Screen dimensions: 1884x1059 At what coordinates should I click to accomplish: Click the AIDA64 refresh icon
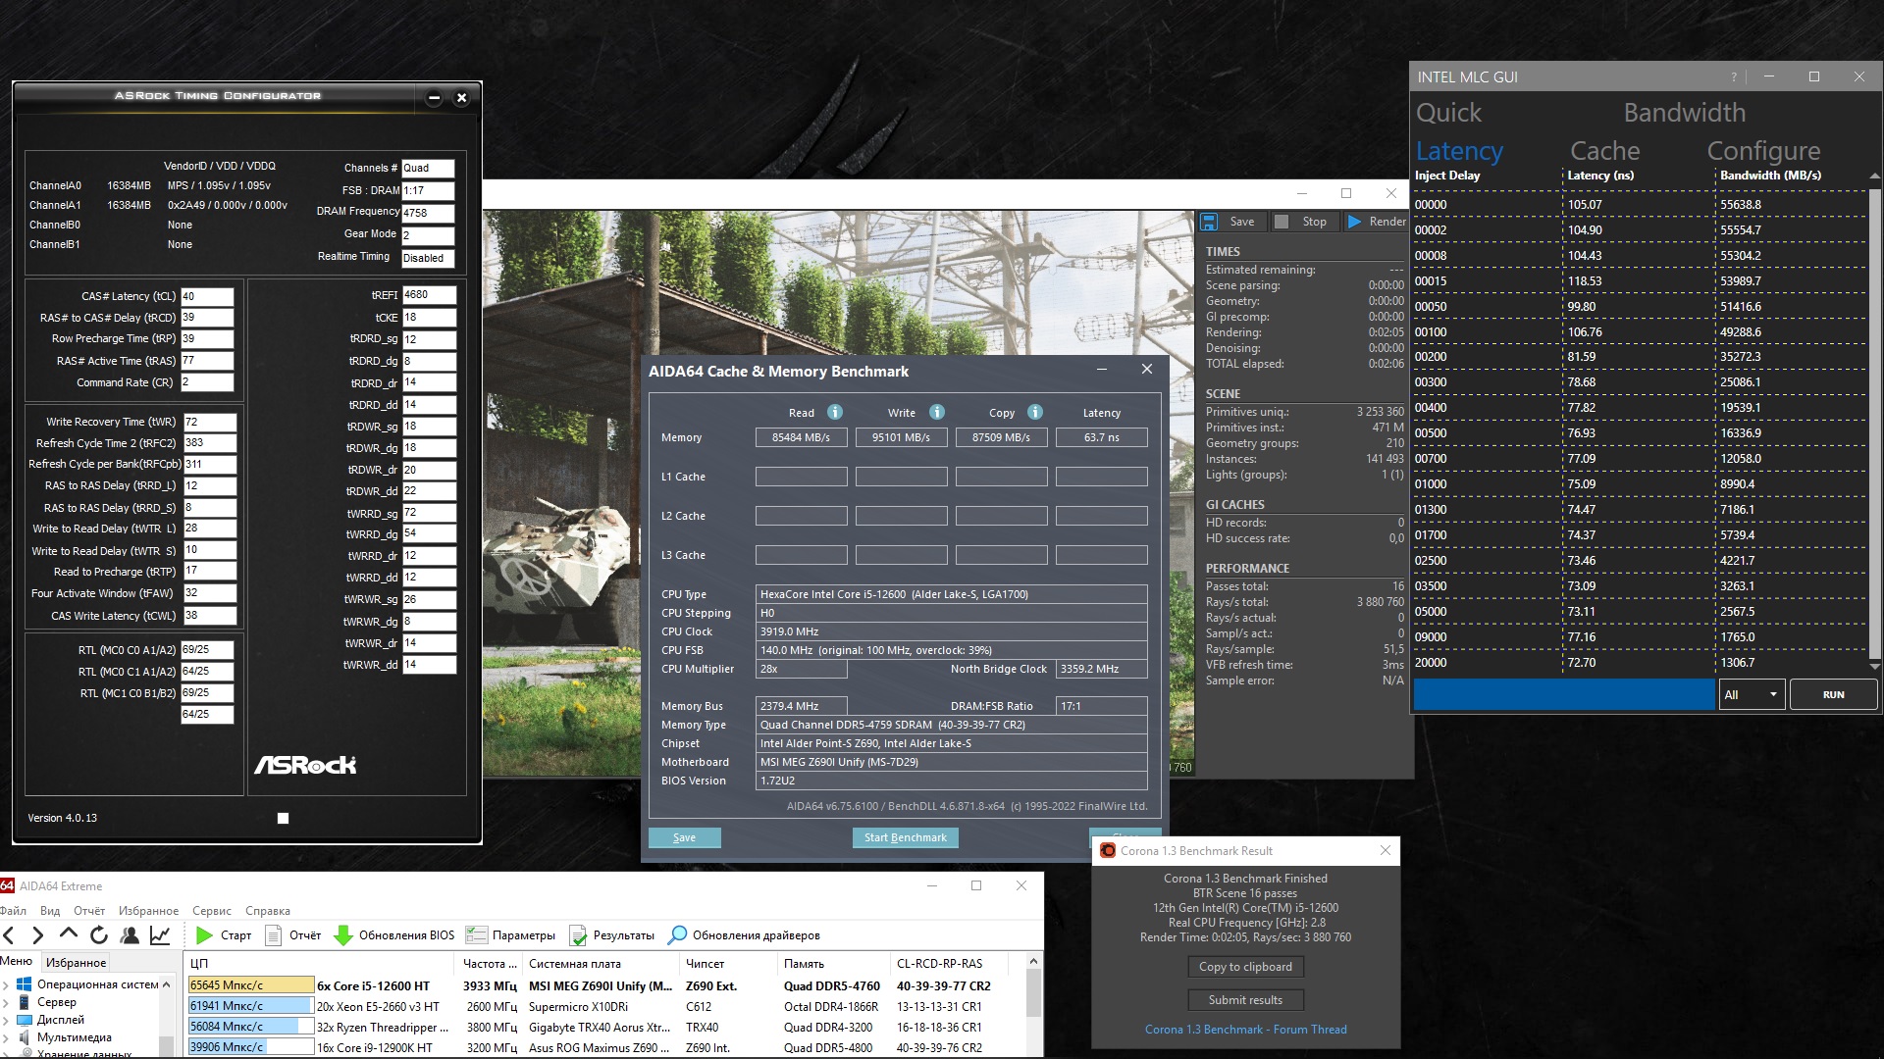click(98, 935)
